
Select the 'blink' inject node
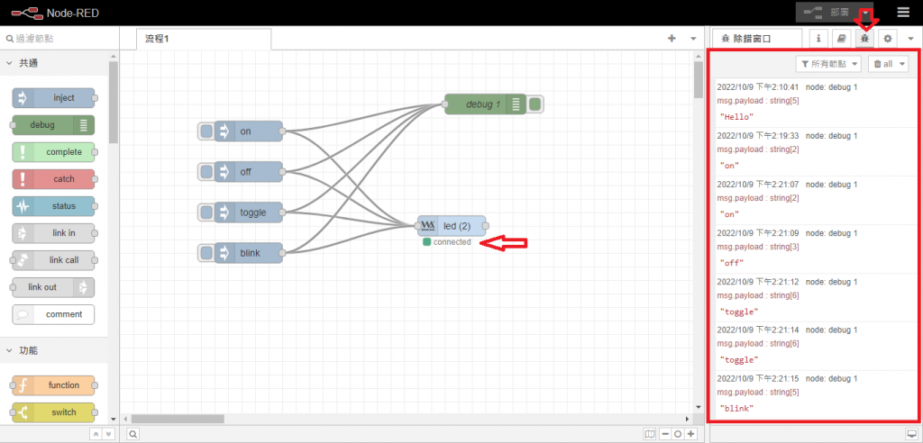[249, 253]
